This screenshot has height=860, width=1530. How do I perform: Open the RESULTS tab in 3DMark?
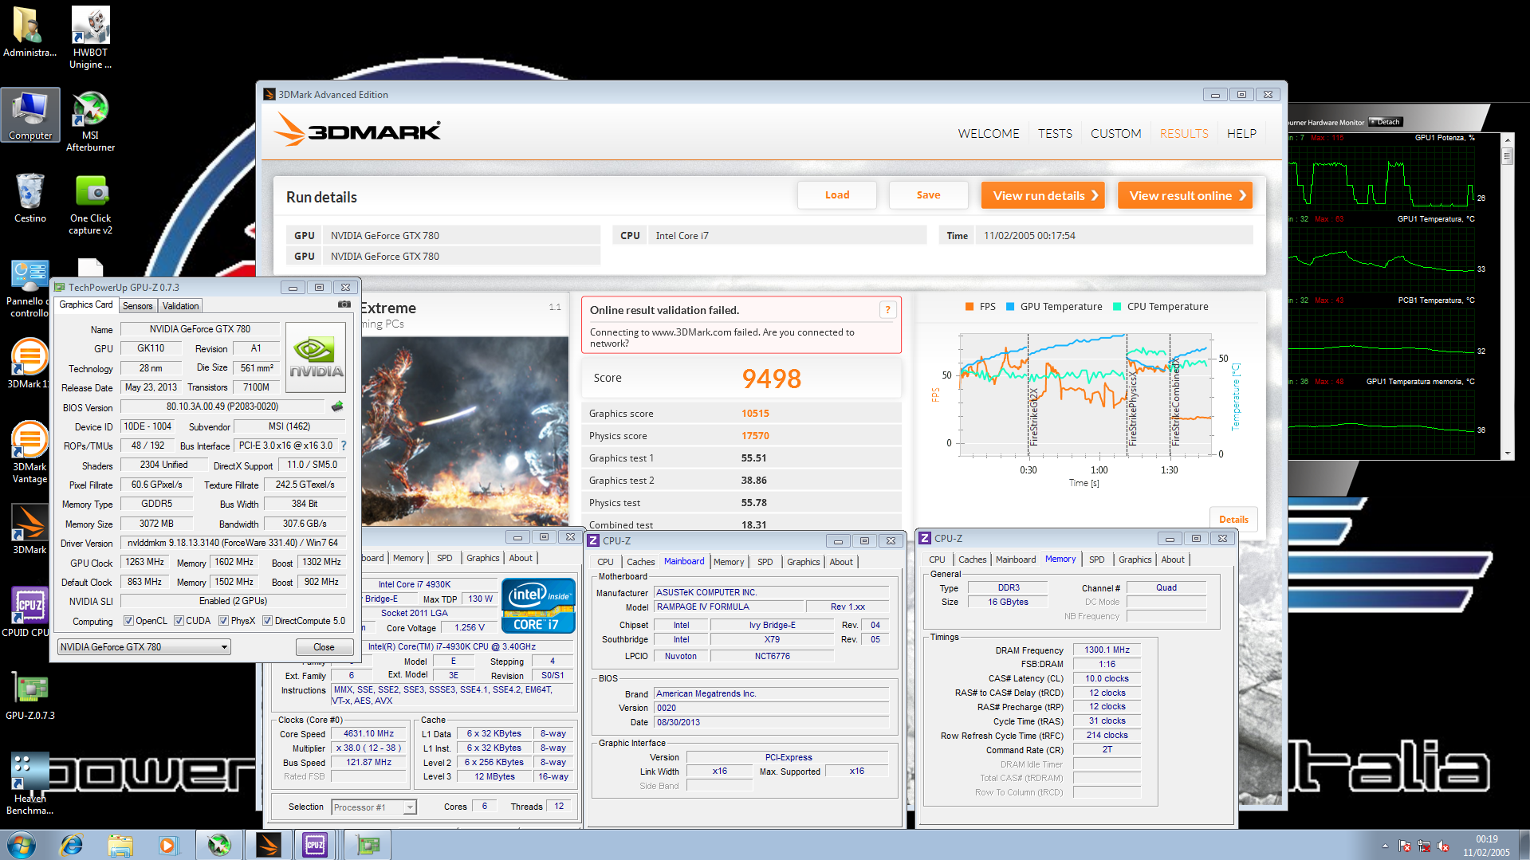(x=1184, y=133)
